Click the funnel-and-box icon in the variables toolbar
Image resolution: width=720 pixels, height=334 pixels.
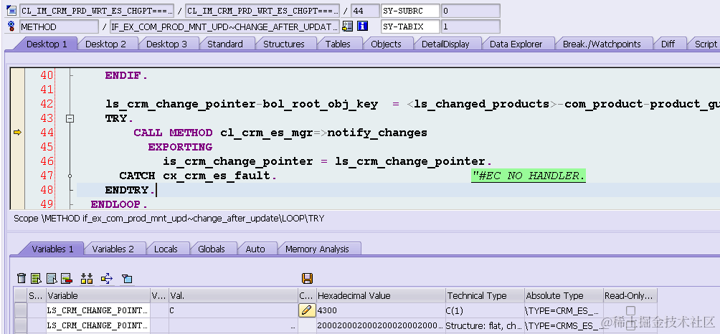coord(127,278)
